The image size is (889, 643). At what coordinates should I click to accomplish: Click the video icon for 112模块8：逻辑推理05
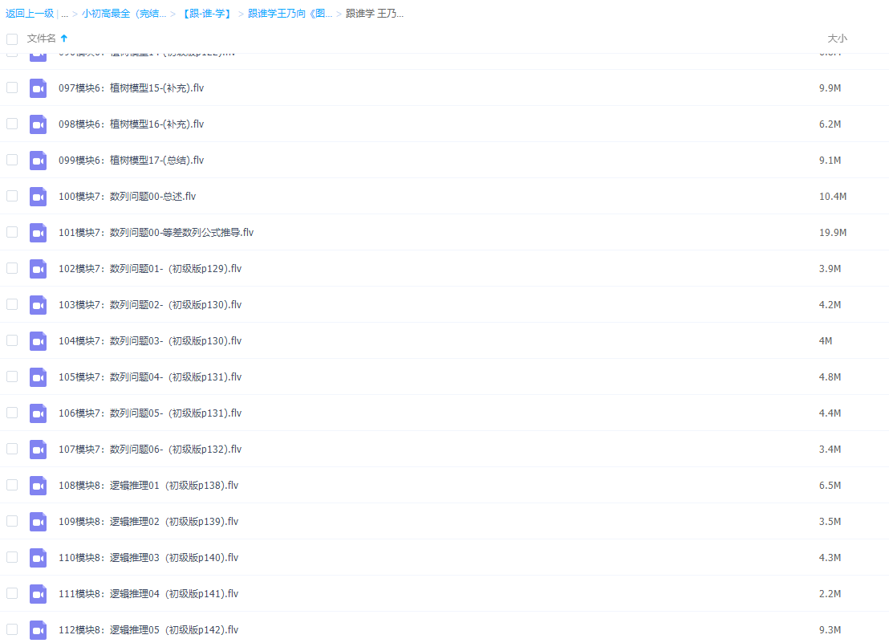(38, 629)
